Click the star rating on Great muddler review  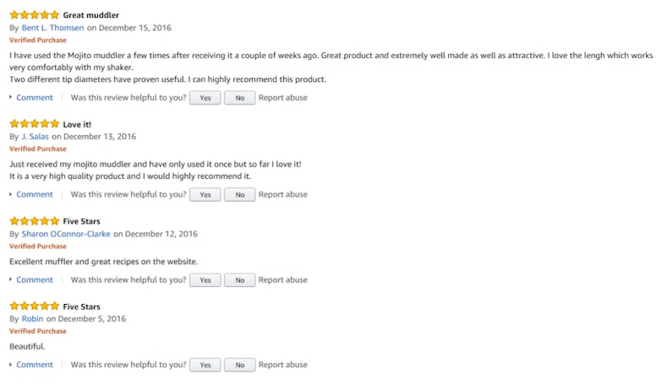[x=35, y=15]
